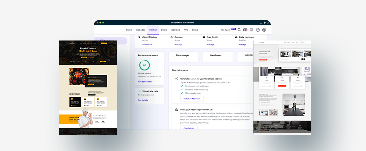366x151 pixels.
Task: Click See details under Cloud Startup
Action: click(147, 44)
